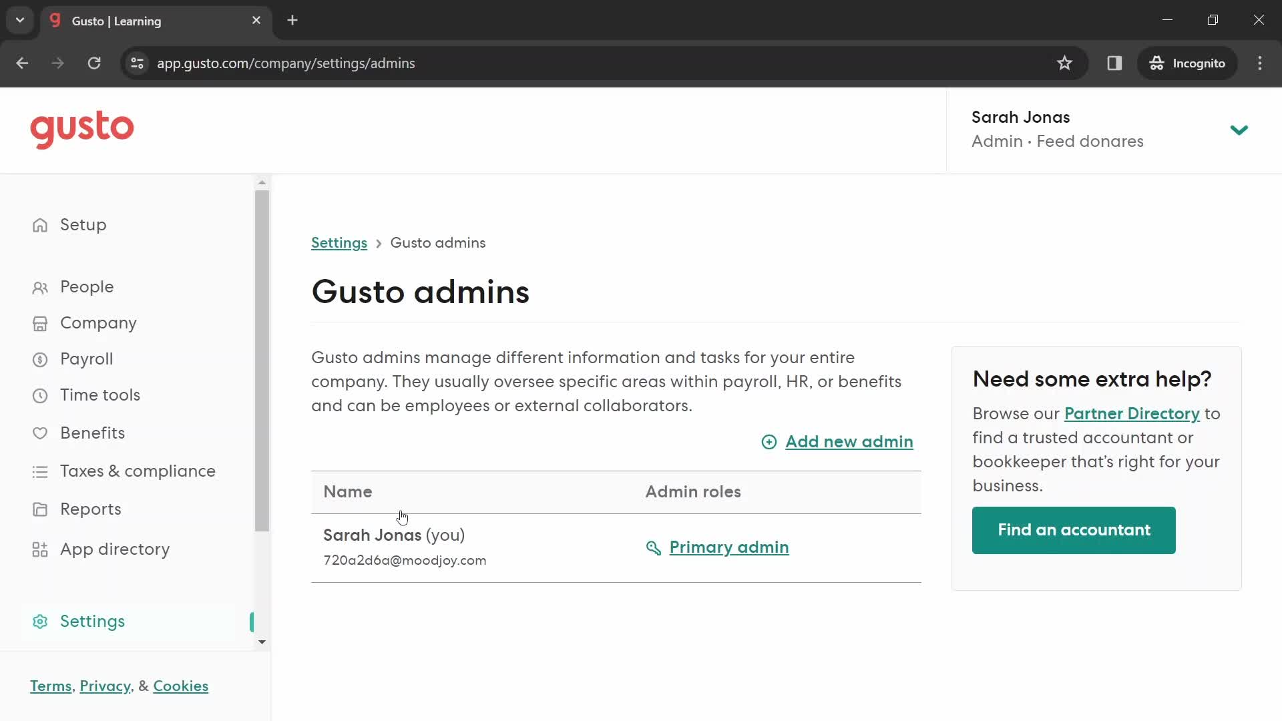Viewport: 1282px width, 721px height.
Task: Click the Gusto logo home icon
Action: (x=82, y=130)
